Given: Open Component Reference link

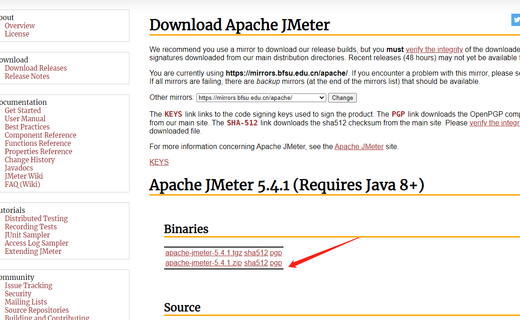Looking at the screenshot, I should 41,135.
